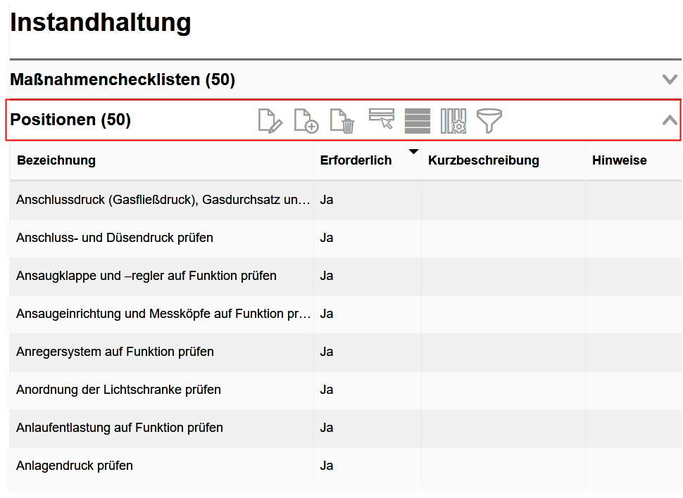Click the delete position trash icon
Viewport: 683px width, 498px height.
coord(342,121)
